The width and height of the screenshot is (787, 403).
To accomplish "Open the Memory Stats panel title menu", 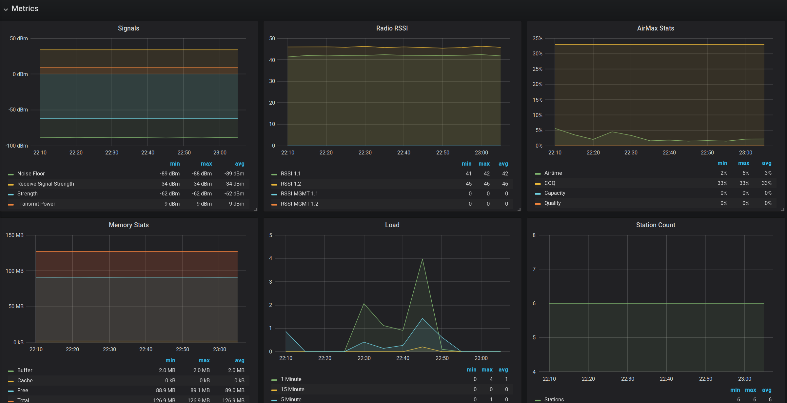I will click(128, 225).
